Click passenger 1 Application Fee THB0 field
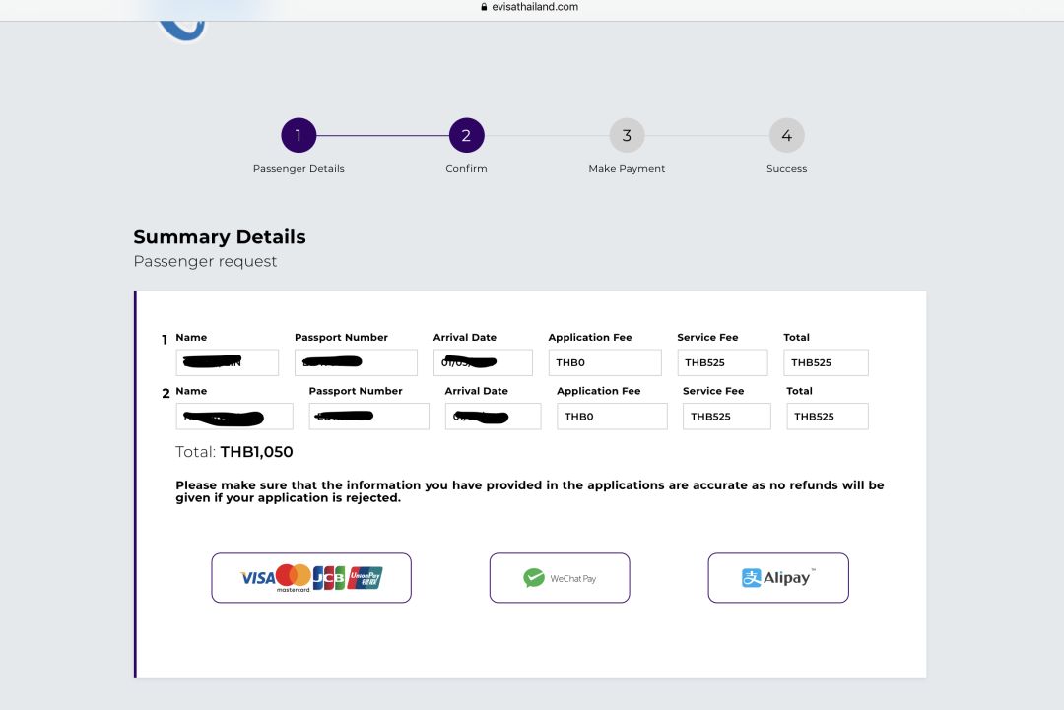Viewport: 1064px width, 710px height. coord(605,362)
